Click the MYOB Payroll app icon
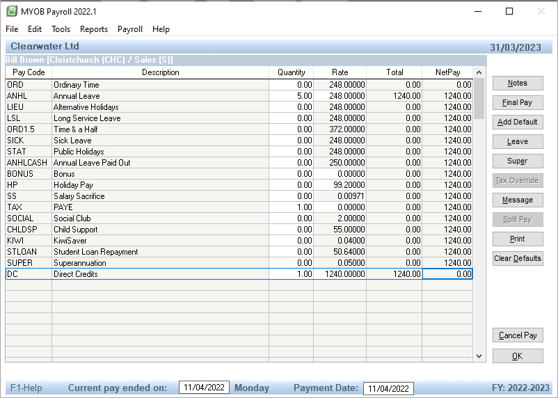Viewport: 558px width, 398px height. coord(12,11)
